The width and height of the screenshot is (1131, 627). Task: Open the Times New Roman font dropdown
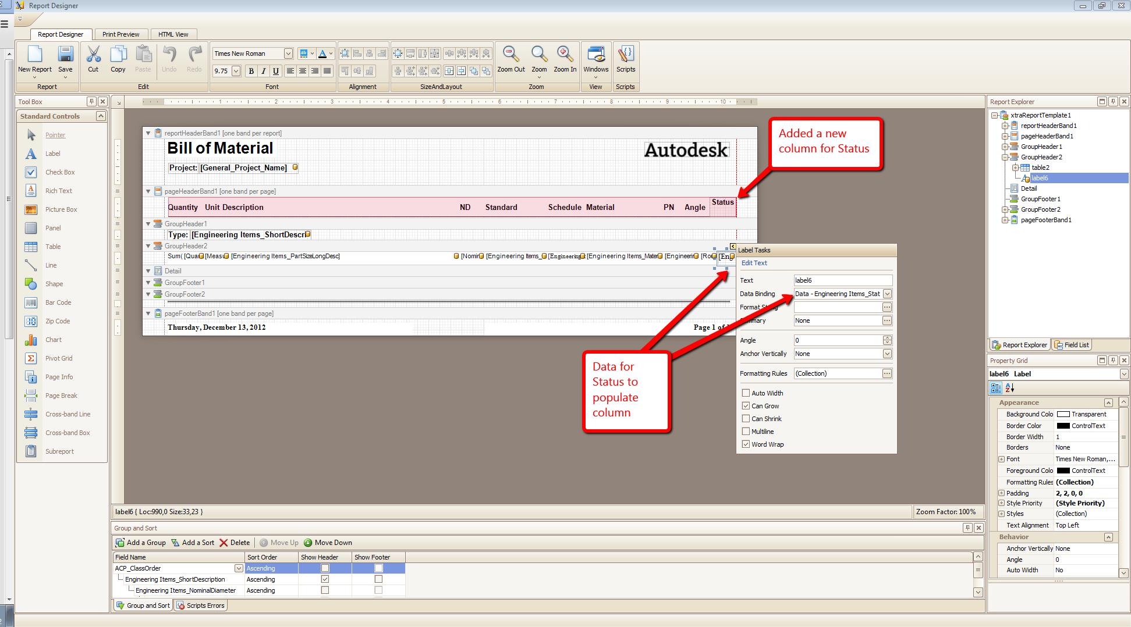pyautogui.click(x=289, y=53)
